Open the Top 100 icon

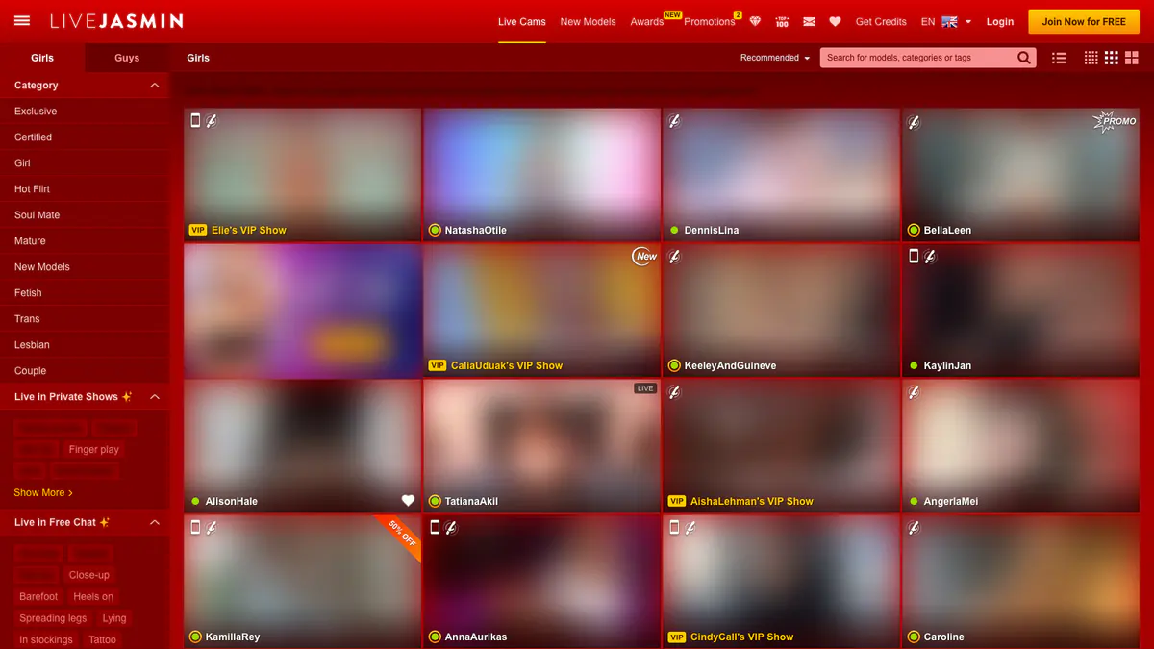click(x=782, y=21)
